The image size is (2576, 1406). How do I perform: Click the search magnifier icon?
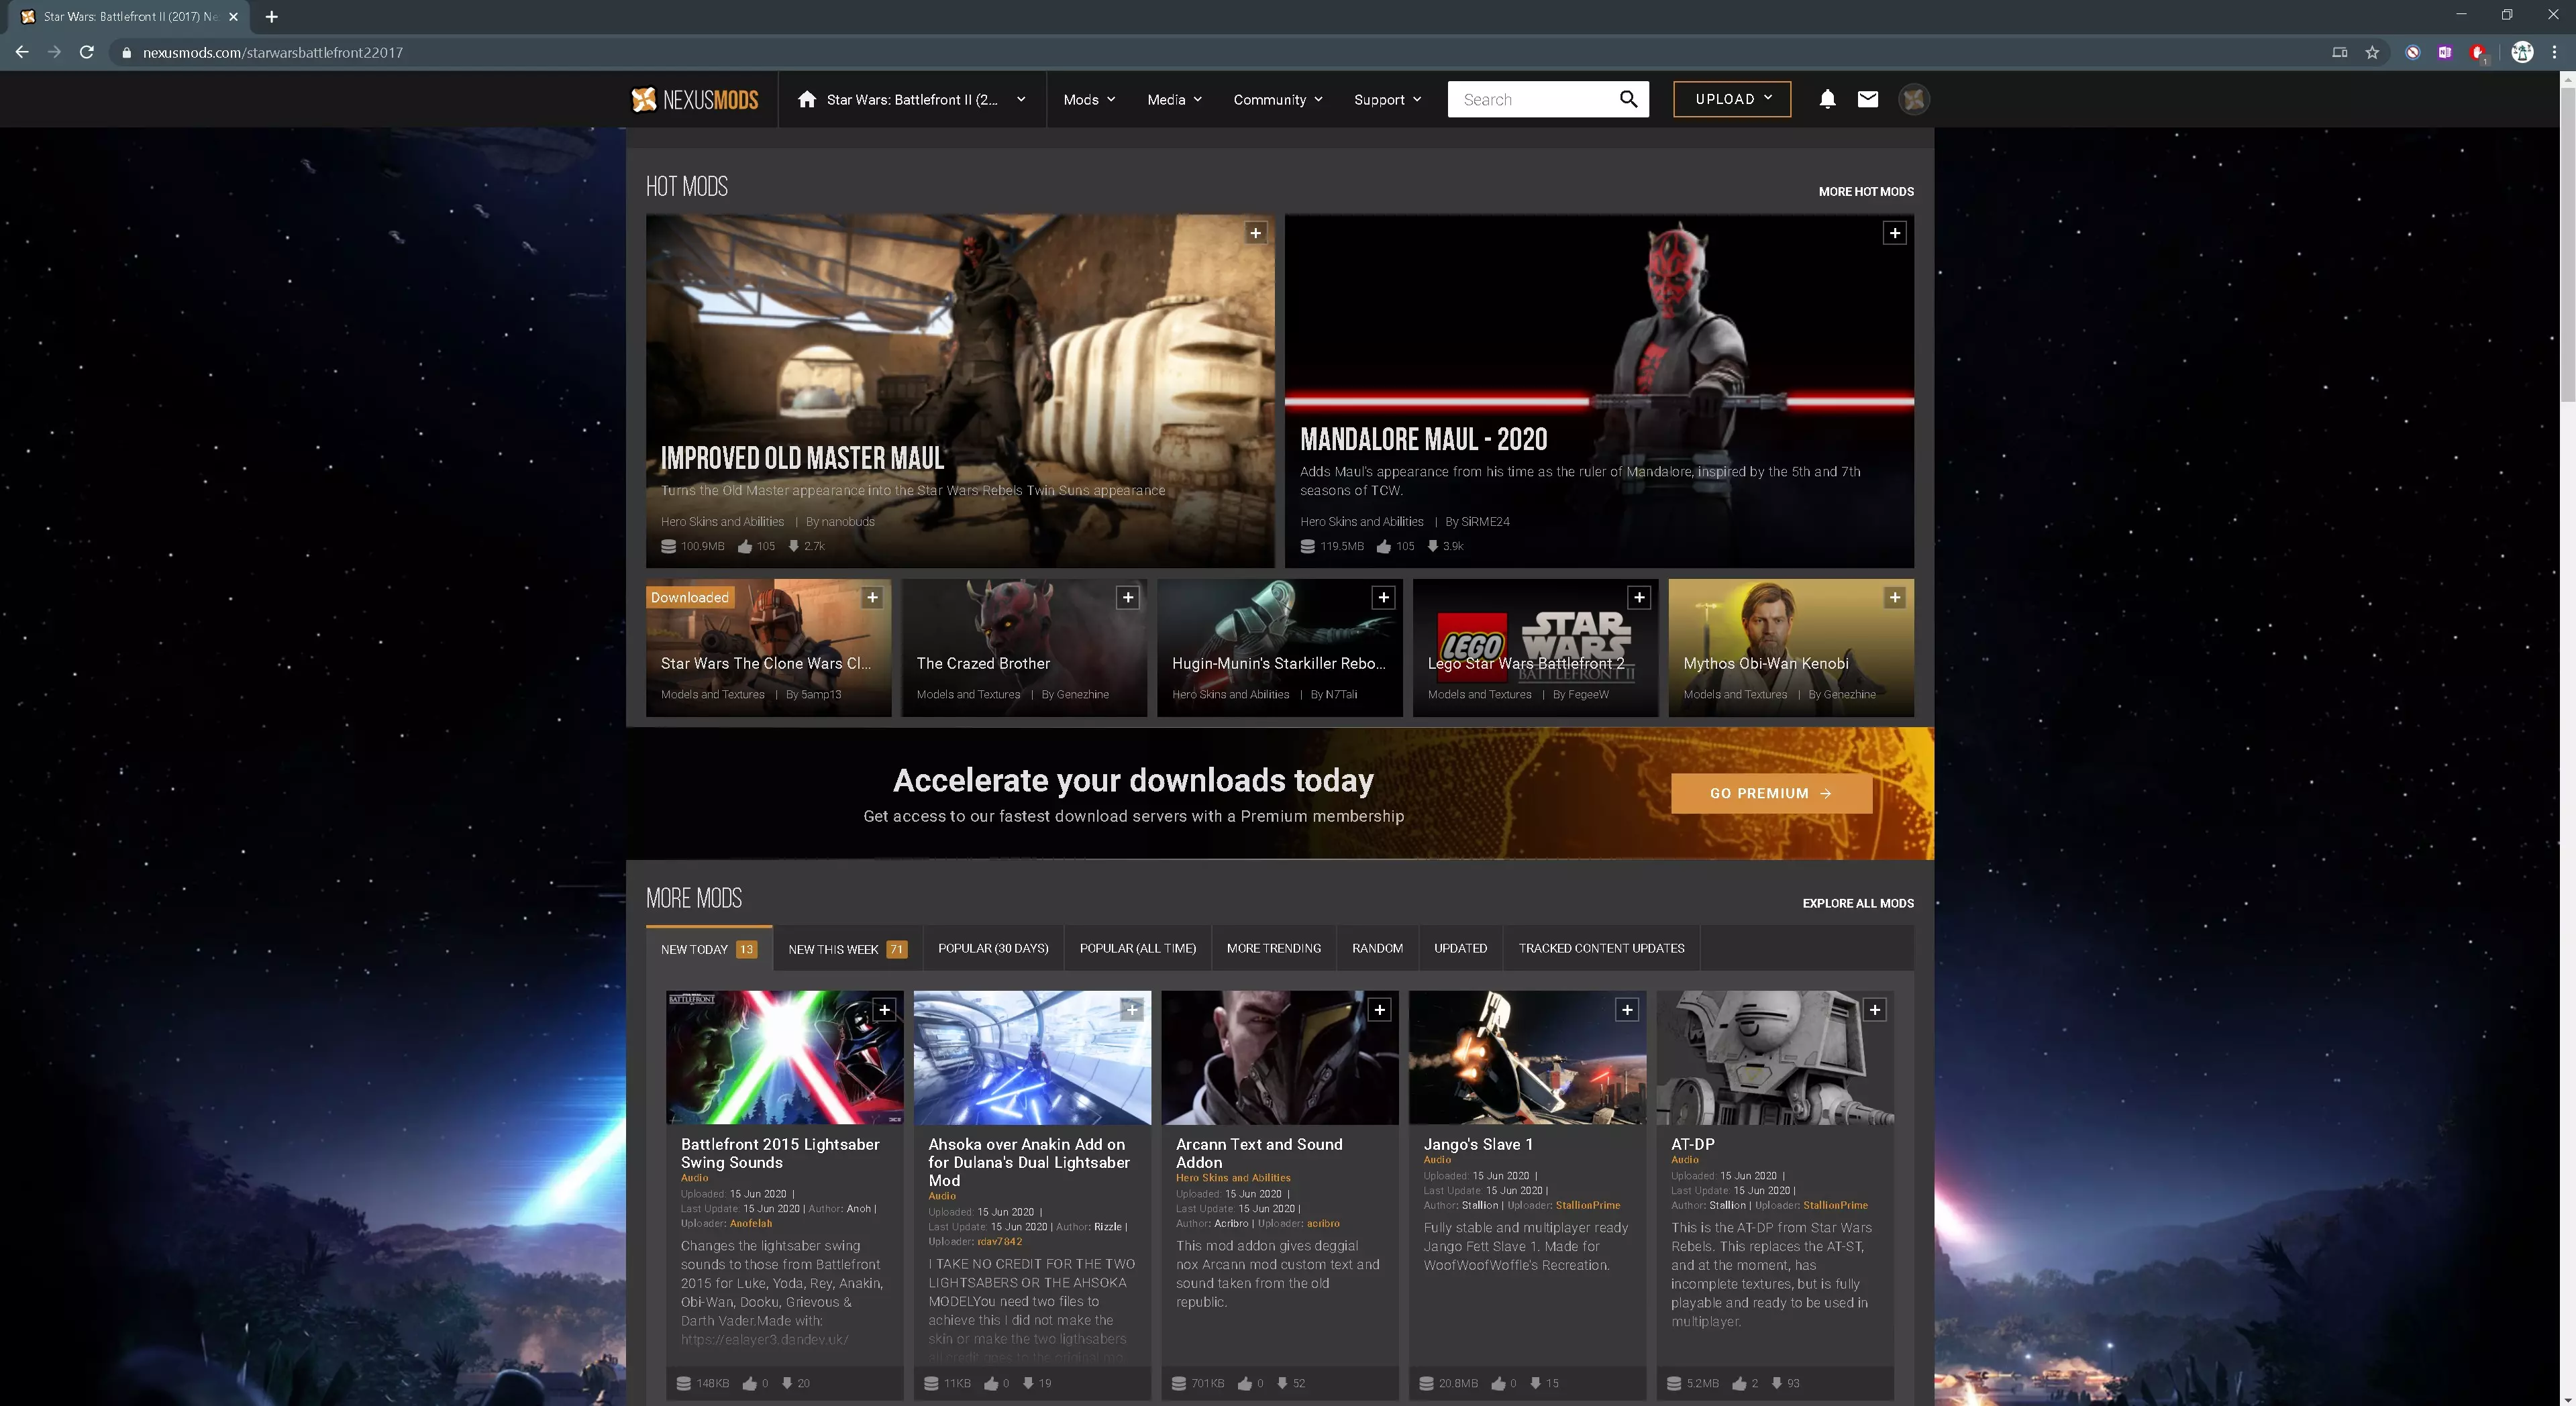click(x=1628, y=99)
